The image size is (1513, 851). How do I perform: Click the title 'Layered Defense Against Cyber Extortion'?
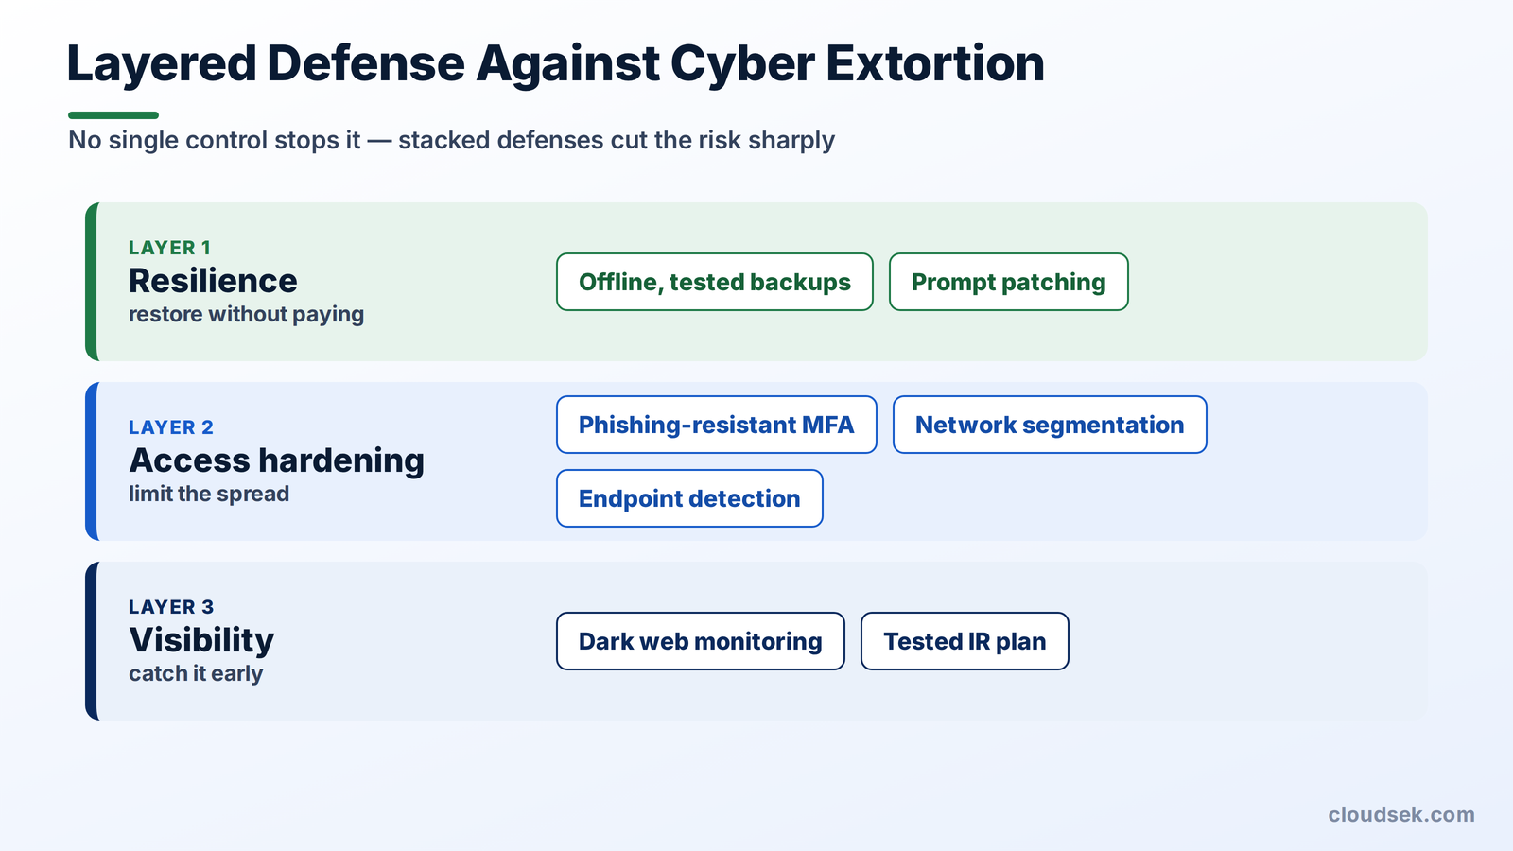pyautogui.click(x=555, y=64)
